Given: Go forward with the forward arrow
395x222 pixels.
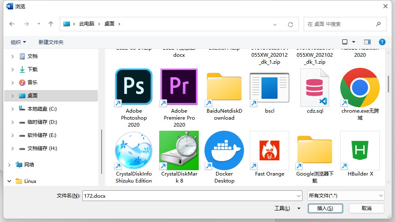Looking at the screenshot, I should click(26, 24).
